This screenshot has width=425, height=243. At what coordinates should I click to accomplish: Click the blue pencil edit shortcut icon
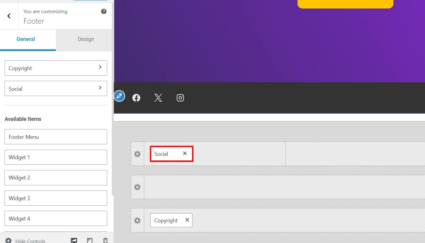point(119,96)
